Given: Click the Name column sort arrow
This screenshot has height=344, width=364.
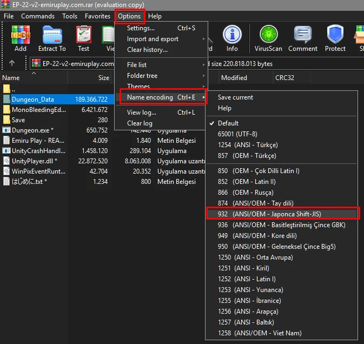Looking at the screenshot, I should (34, 73).
